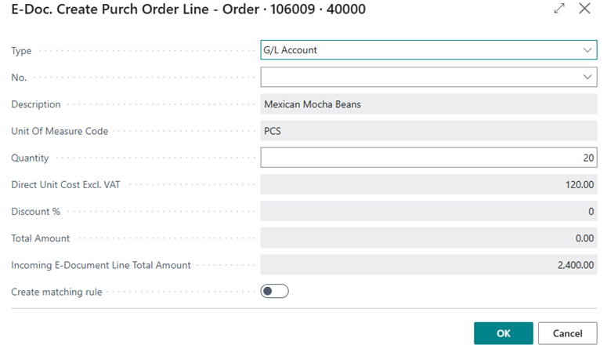
Task: Click the dialog title Order 106009 · 40000
Action: click(x=188, y=9)
